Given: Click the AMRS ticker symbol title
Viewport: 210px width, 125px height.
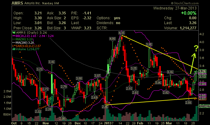Looking at the screenshot, I should [7, 3].
